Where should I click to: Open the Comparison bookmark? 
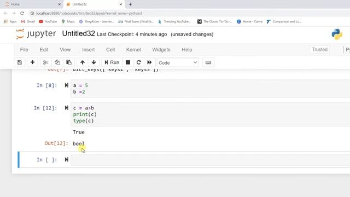click(x=284, y=21)
